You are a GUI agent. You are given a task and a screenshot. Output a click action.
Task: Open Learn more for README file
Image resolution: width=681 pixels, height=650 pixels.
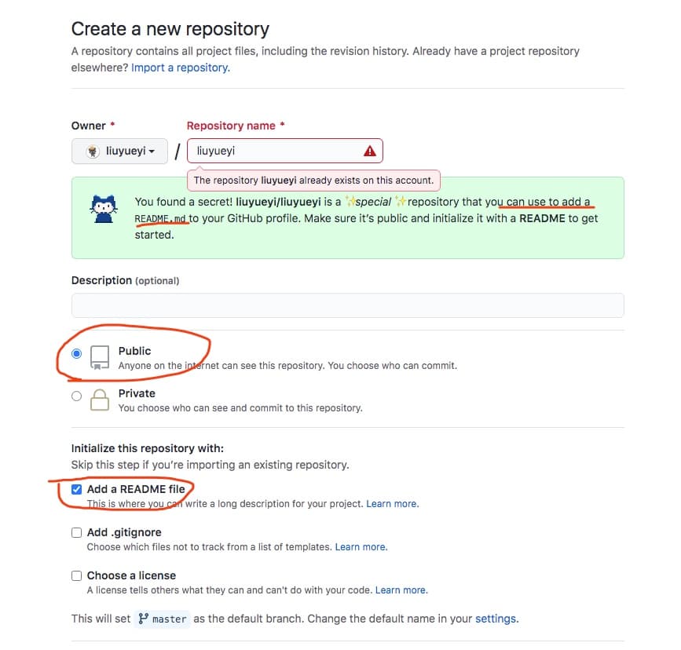pos(393,504)
